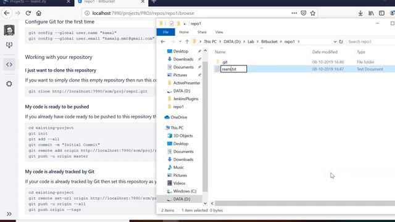This screenshot has height=222, width=395.
Task: Sort files by Type column
Action: 361,52
